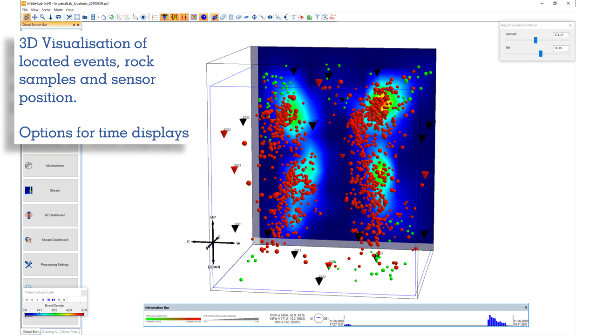Click the crosshair target icon

click(254, 17)
